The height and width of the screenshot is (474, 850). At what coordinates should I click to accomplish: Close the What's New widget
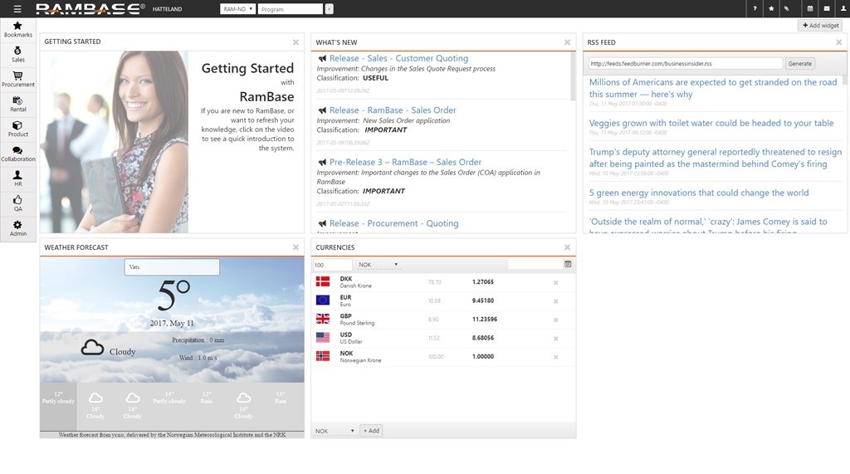pos(567,42)
